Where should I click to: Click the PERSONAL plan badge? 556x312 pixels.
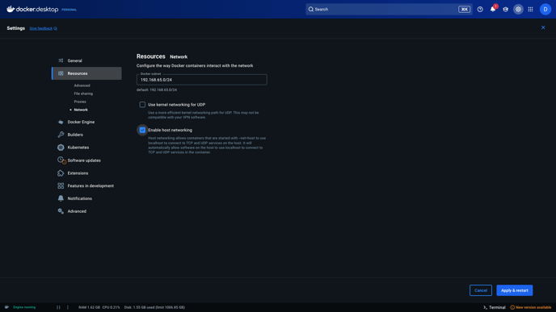[x=69, y=10]
